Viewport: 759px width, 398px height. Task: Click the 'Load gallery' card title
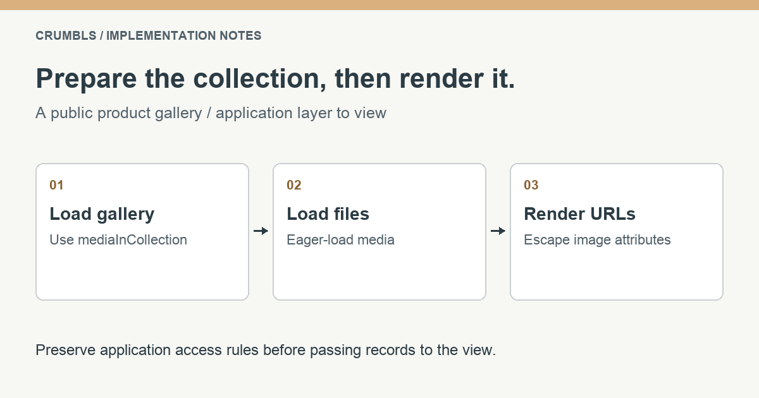102,214
